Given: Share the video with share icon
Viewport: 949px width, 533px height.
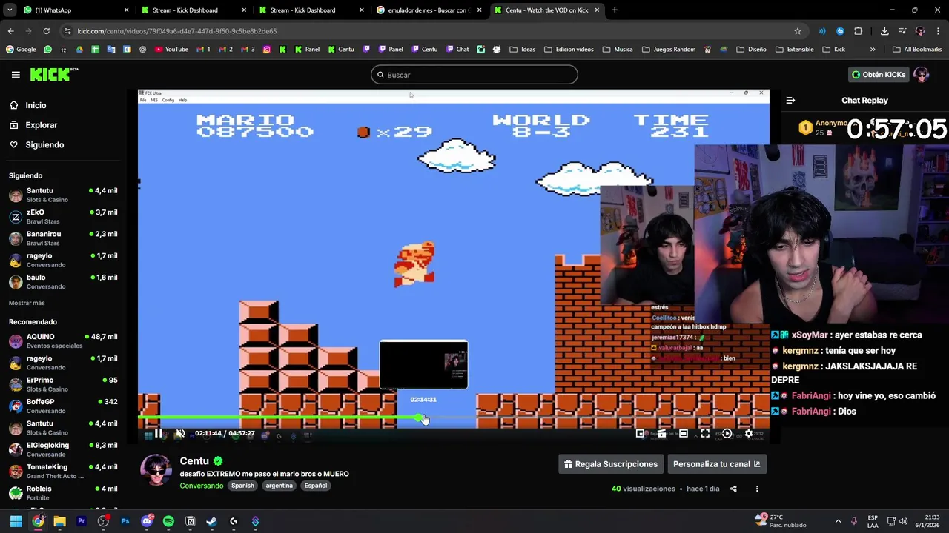Looking at the screenshot, I should pyautogui.click(x=733, y=489).
